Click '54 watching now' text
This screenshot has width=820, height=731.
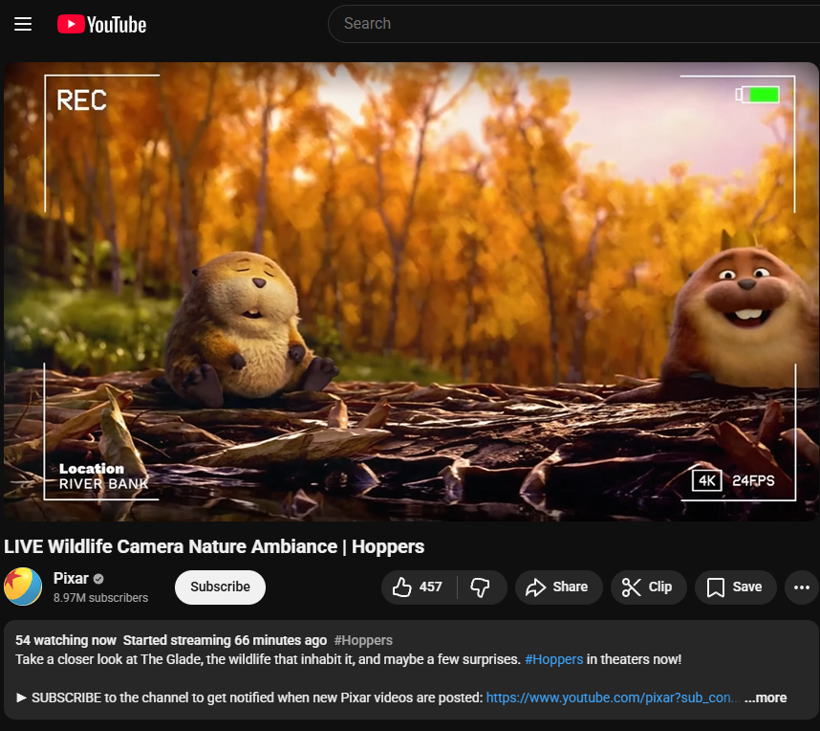[66, 640]
